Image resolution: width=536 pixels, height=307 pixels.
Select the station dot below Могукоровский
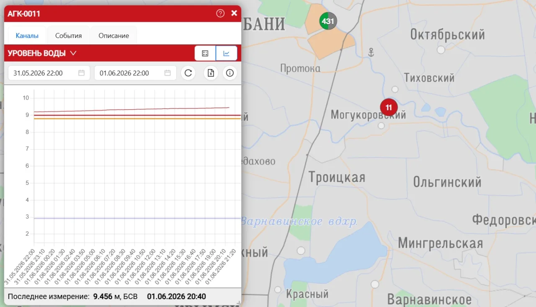[x=381, y=126]
